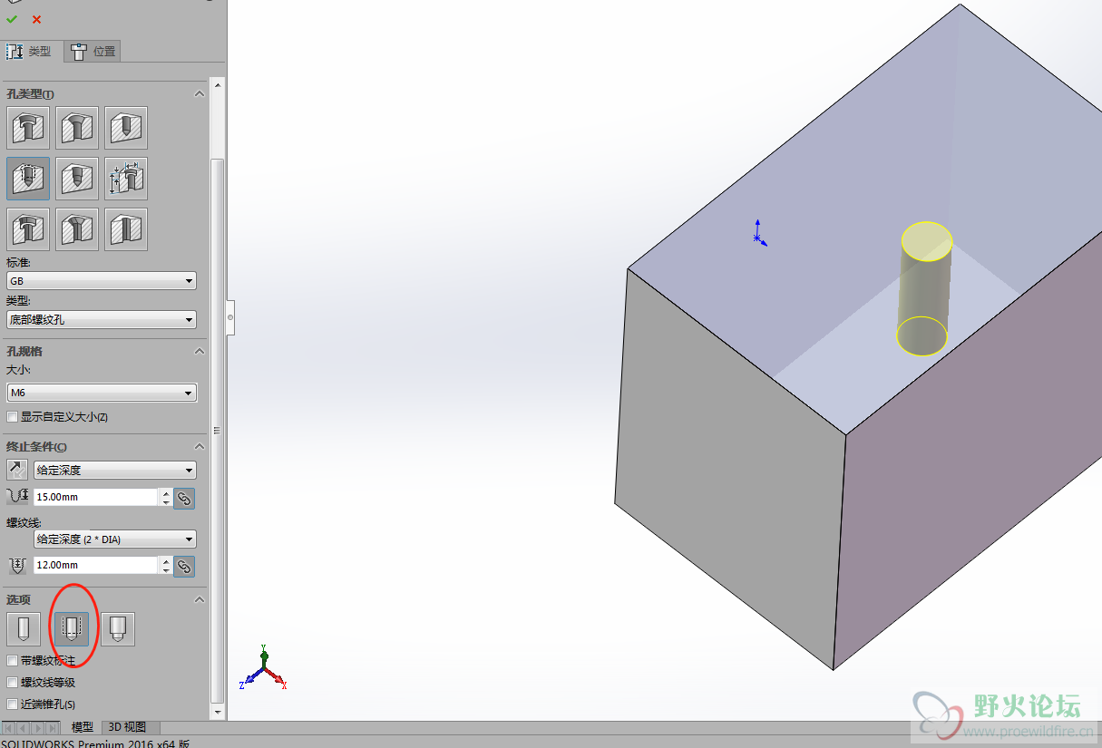The image size is (1102, 748).
Task: Open the 终止条件 给定深度 dropdown
Action: click(115, 470)
